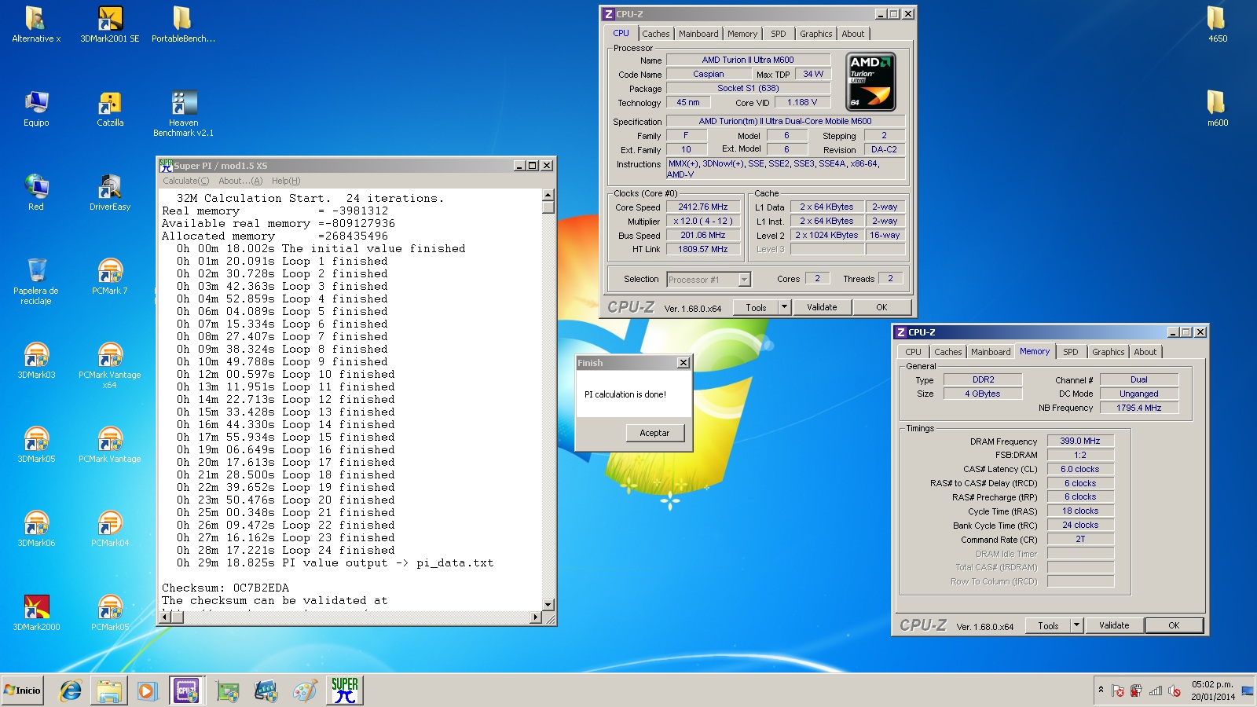Screen dimensions: 1257x707
Task: Click the DRAM Frequency 399.0 MHz value
Action: (x=1080, y=441)
